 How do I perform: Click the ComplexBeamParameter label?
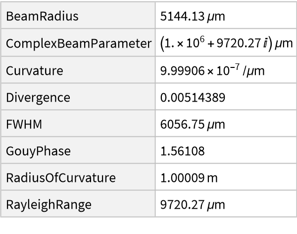pyautogui.click(x=79, y=43)
